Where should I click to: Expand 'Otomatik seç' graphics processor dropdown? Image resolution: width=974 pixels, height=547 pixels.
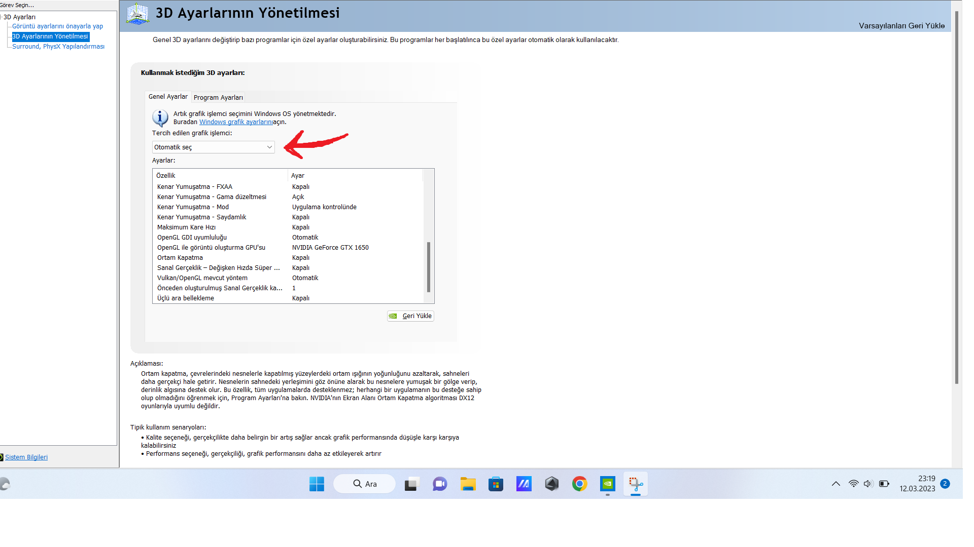click(x=213, y=147)
